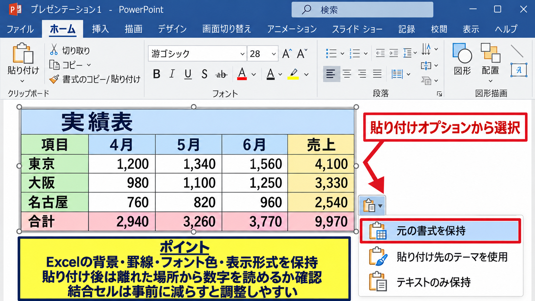
Task: Toggle Italic formatting
Action: coord(172,74)
